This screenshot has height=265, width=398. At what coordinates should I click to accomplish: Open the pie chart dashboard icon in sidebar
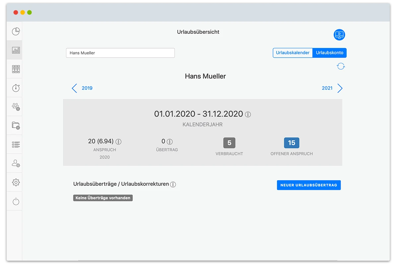(x=16, y=31)
